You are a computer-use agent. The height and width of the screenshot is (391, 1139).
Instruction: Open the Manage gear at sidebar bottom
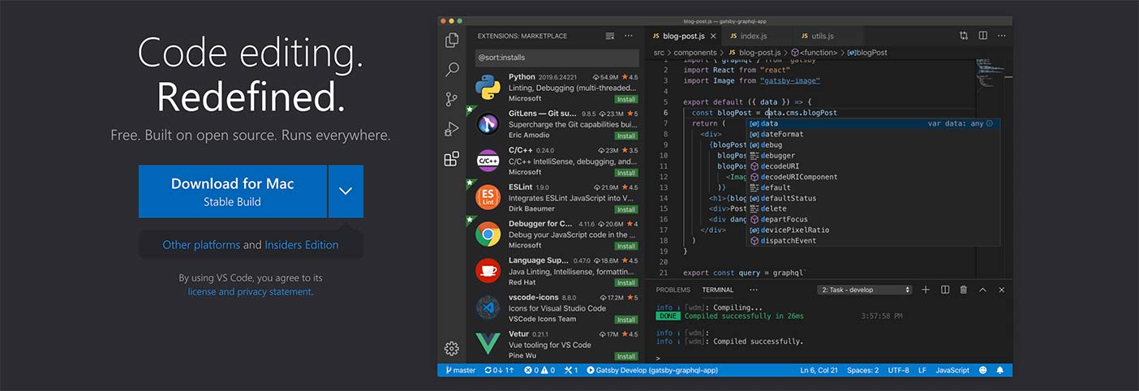tap(452, 349)
